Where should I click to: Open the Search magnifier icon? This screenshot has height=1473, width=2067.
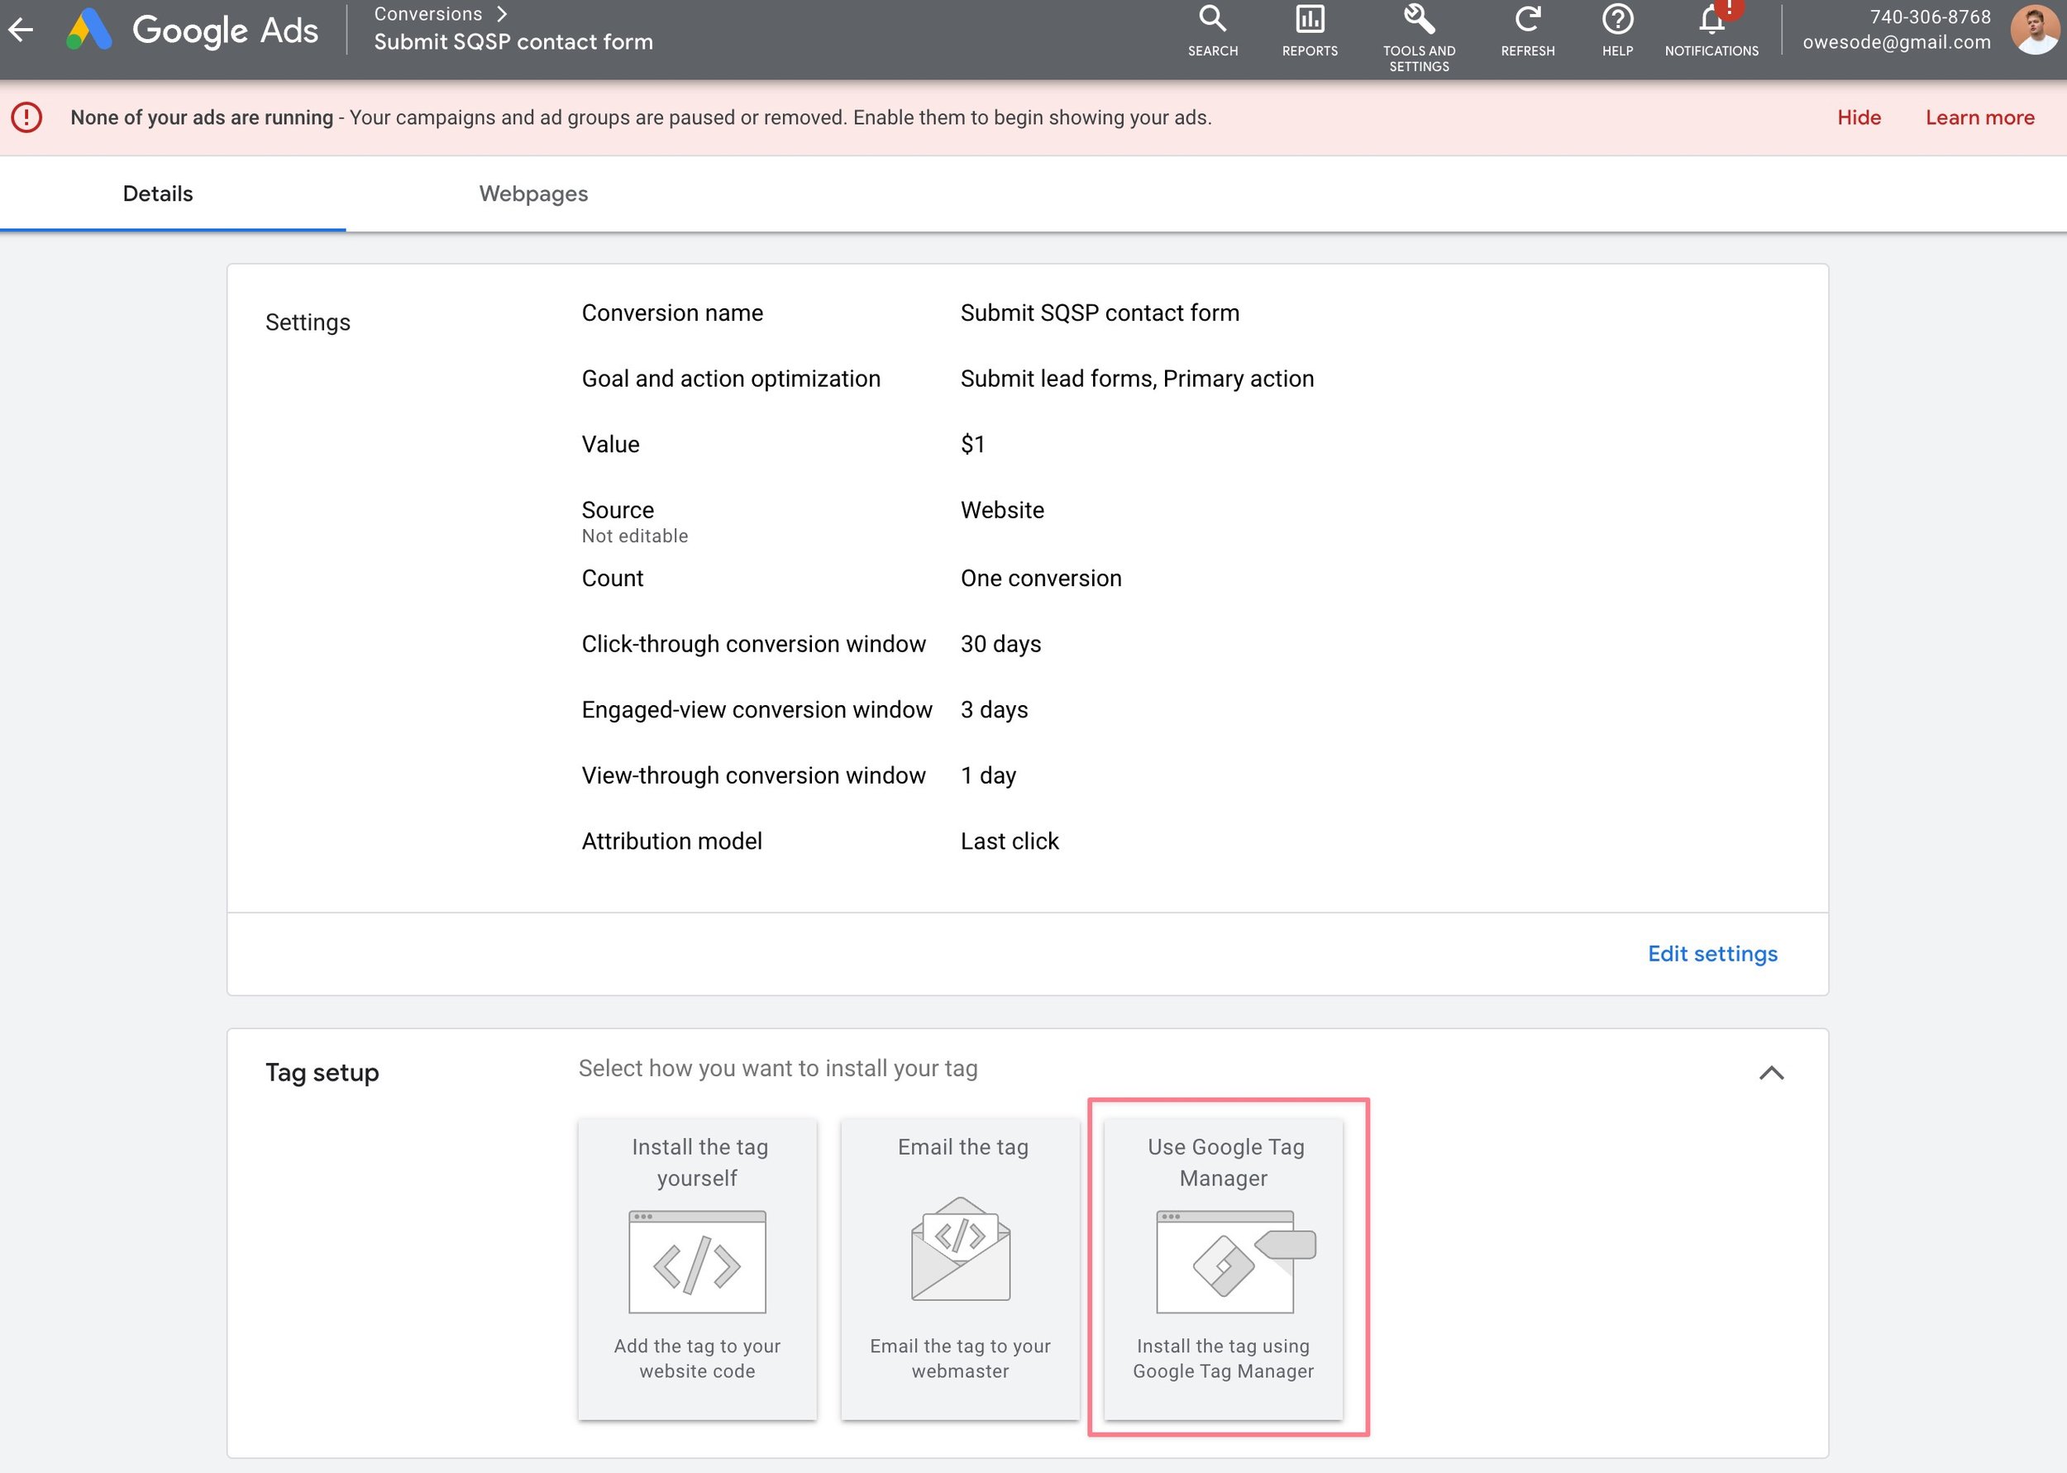(x=1213, y=19)
